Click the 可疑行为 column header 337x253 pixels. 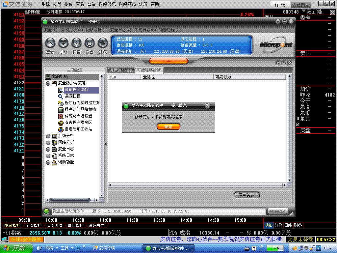click(x=249, y=77)
